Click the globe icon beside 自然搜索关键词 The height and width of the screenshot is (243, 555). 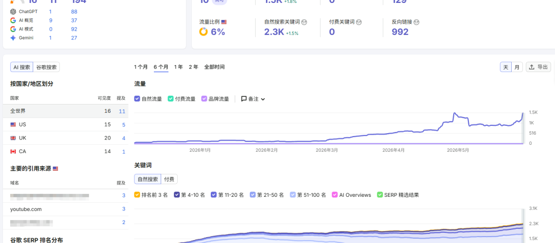[x=304, y=22]
